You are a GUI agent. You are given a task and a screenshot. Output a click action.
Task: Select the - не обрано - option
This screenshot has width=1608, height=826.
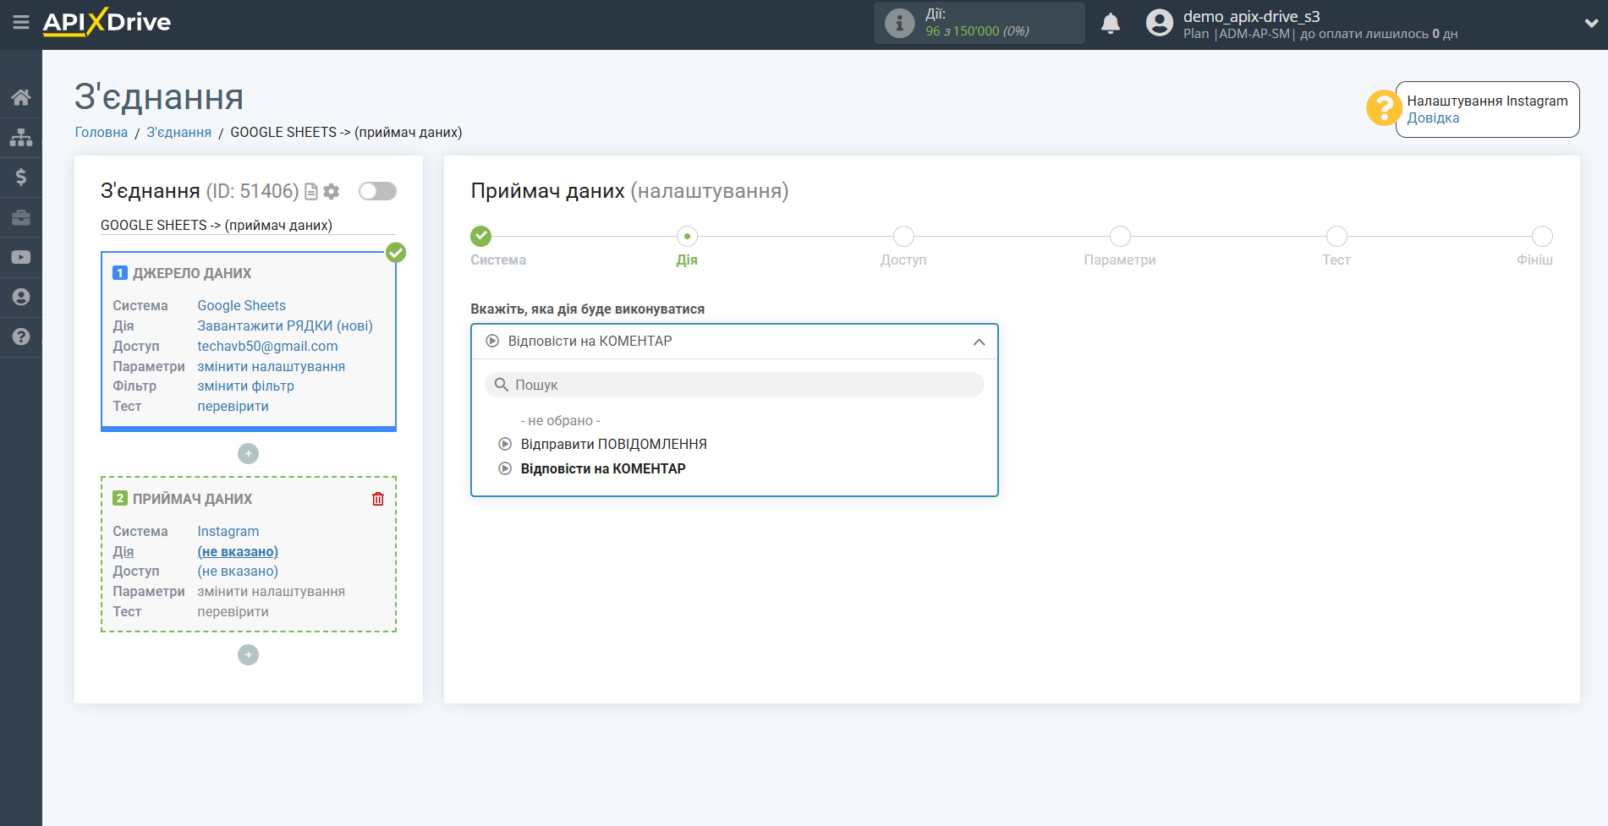point(560,420)
